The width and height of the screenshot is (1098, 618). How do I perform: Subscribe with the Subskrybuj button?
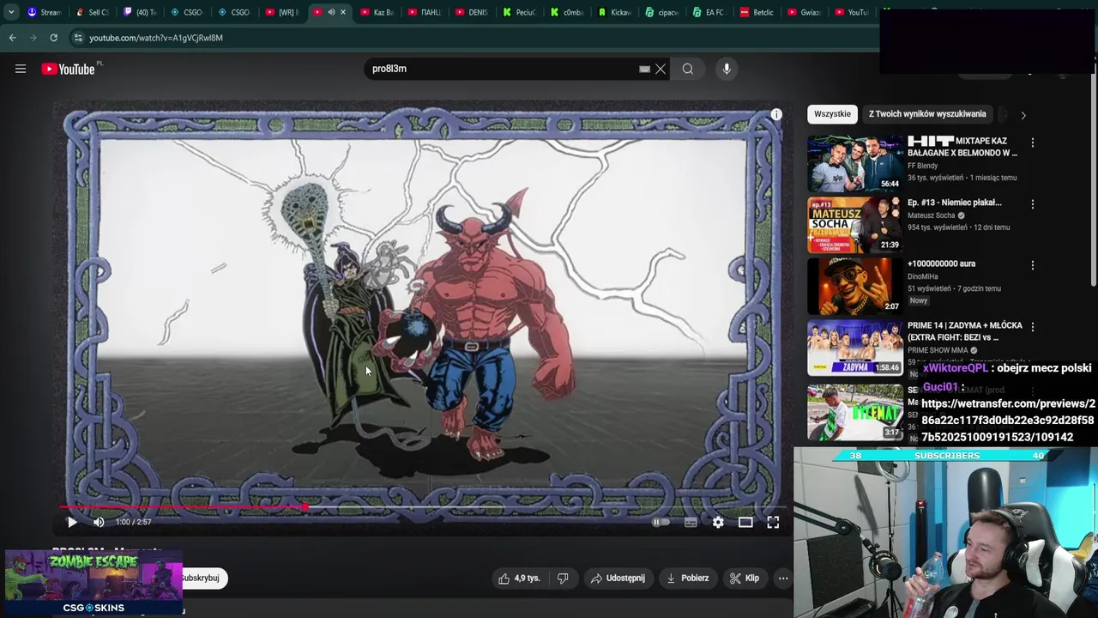(x=202, y=579)
